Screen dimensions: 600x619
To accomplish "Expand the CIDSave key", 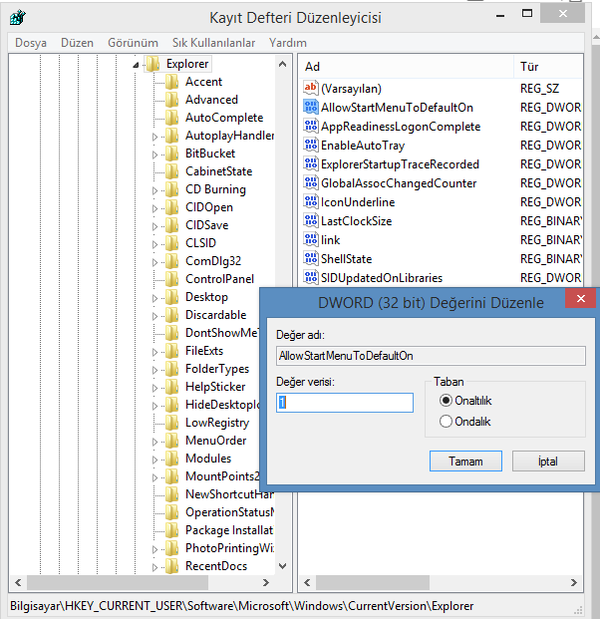I will click(154, 226).
